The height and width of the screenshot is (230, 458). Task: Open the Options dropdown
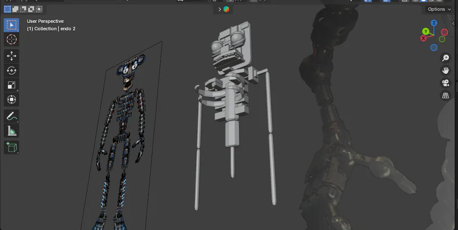pos(439,9)
